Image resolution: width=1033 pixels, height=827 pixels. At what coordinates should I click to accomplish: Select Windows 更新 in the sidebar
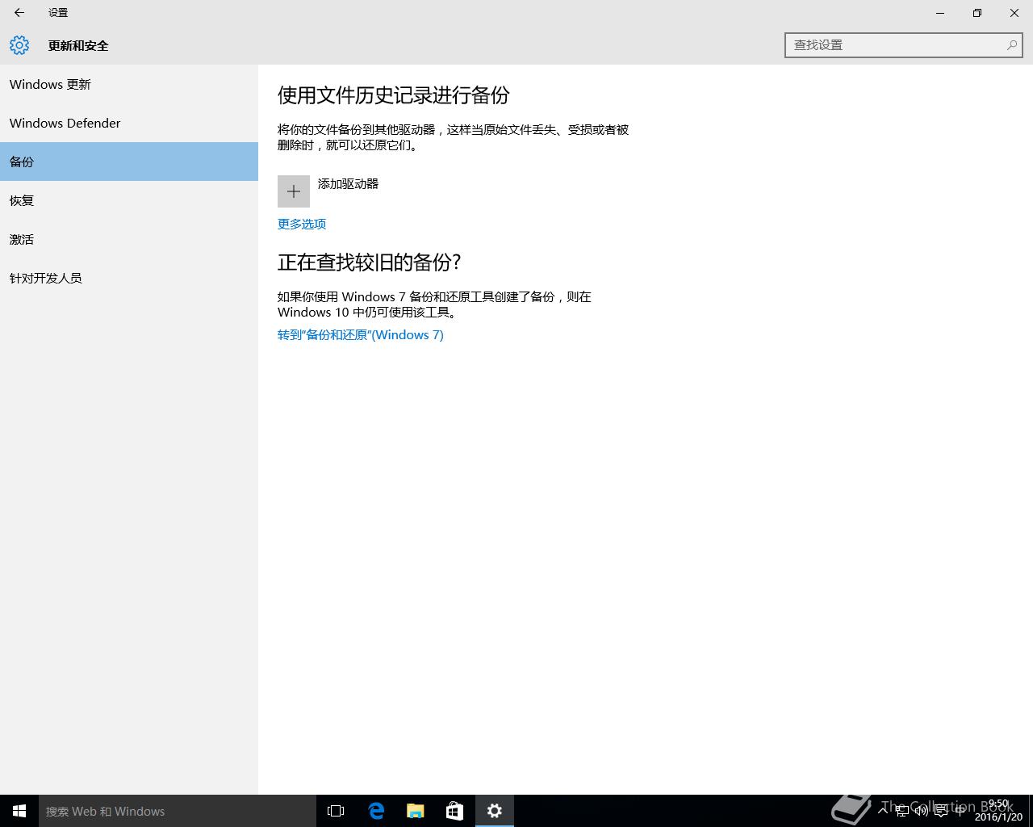pyautogui.click(x=129, y=84)
